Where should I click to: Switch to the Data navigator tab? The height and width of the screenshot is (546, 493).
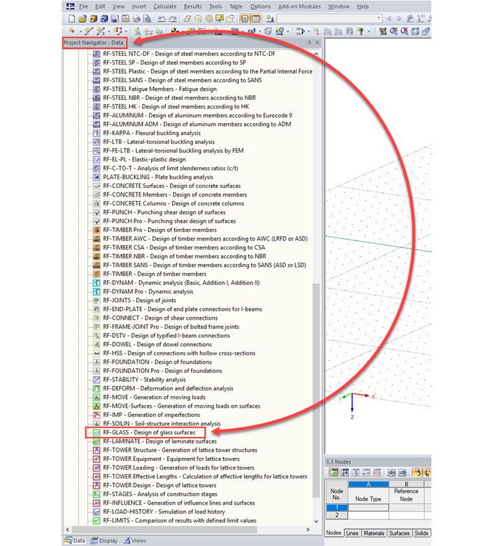point(75,540)
